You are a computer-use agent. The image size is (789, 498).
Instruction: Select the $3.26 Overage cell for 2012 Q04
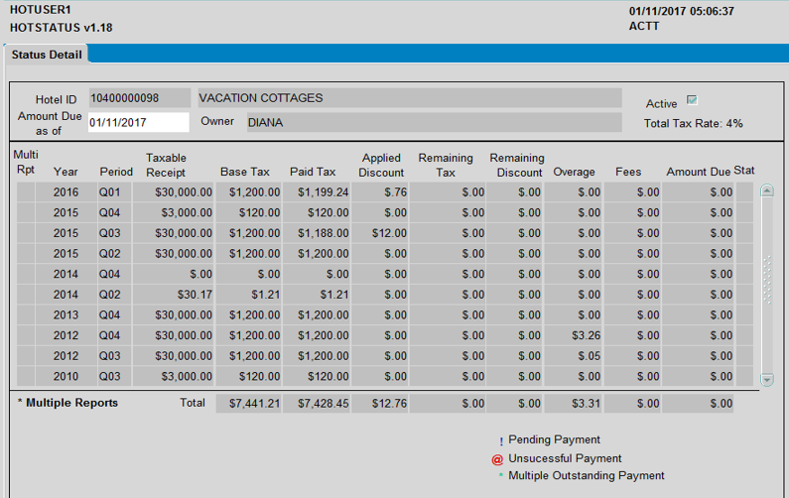tap(574, 335)
